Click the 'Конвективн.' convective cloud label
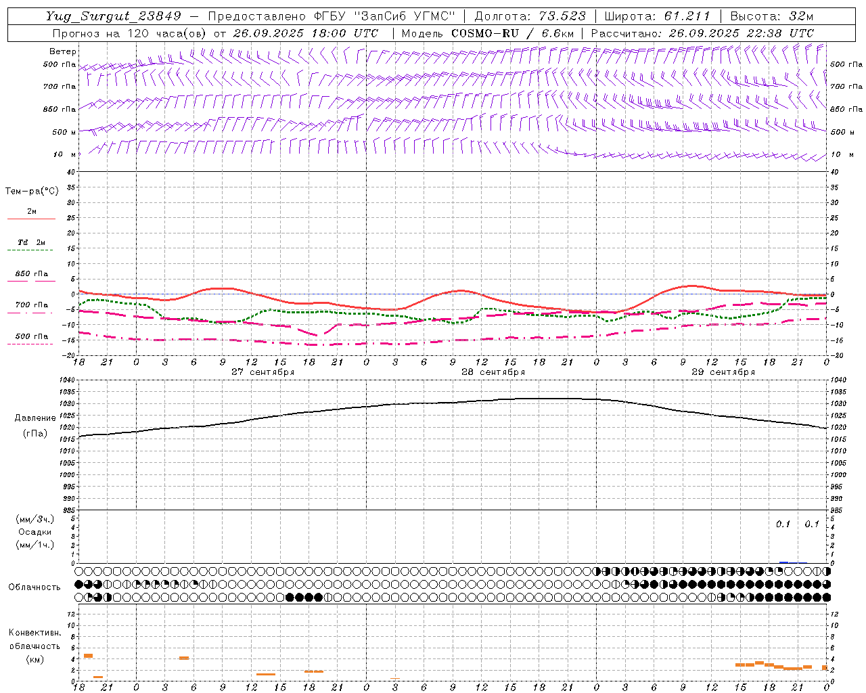The width and height of the screenshot is (866, 693). (x=35, y=633)
